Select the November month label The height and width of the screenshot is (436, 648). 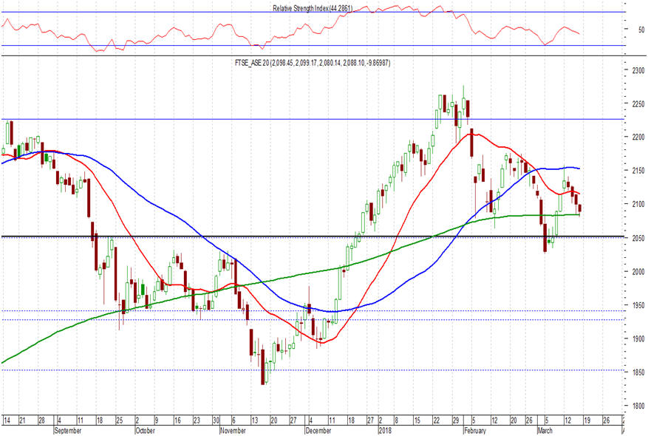click(x=233, y=431)
